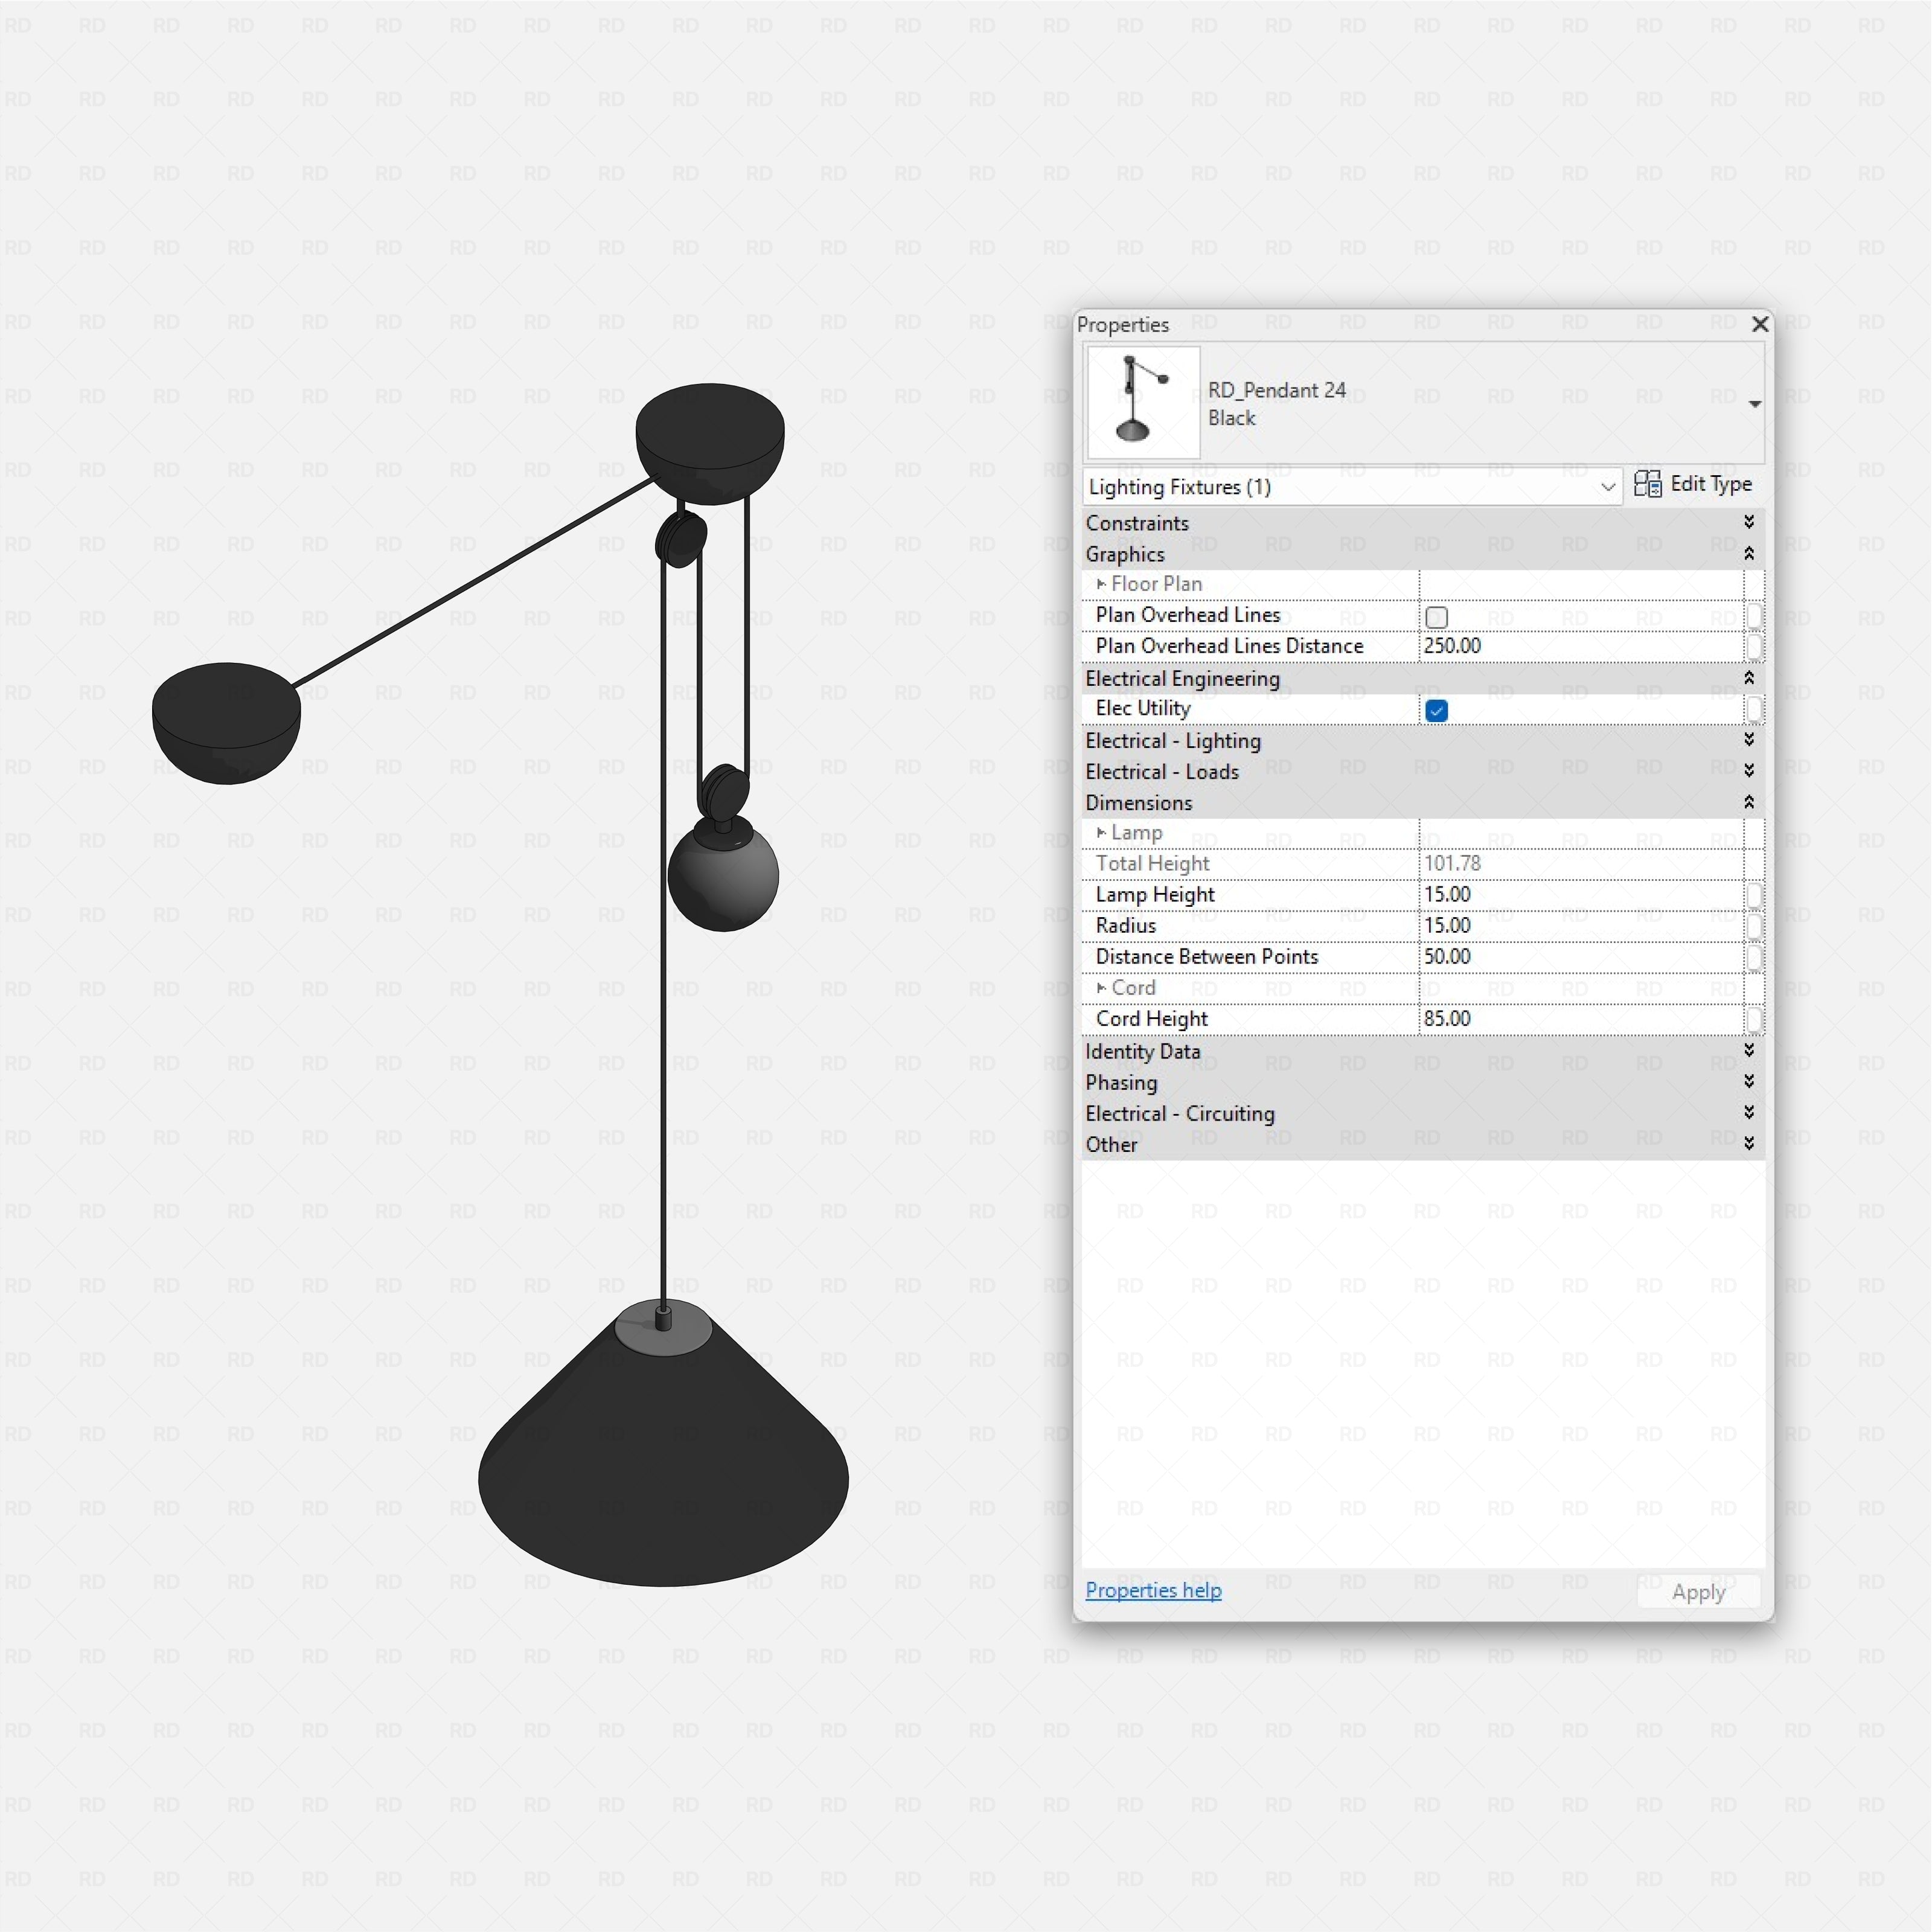Viewport: 1932px width, 1932px height.
Task: Open the RD_Pendant 24 type selector dropdown
Action: [x=1755, y=404]
